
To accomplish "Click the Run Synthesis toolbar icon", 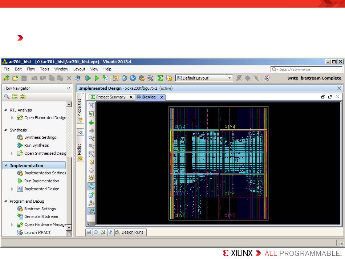I will (x=88, y=78).
